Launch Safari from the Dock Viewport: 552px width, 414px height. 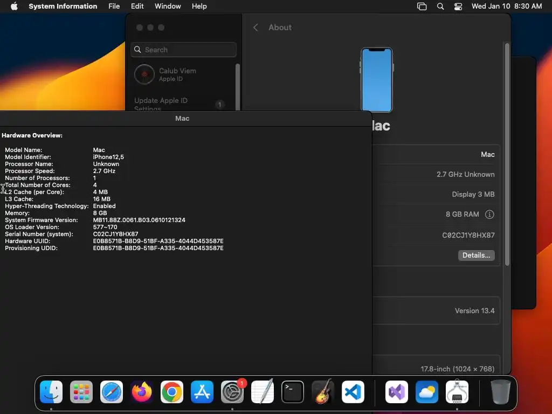tap(112, 392)
